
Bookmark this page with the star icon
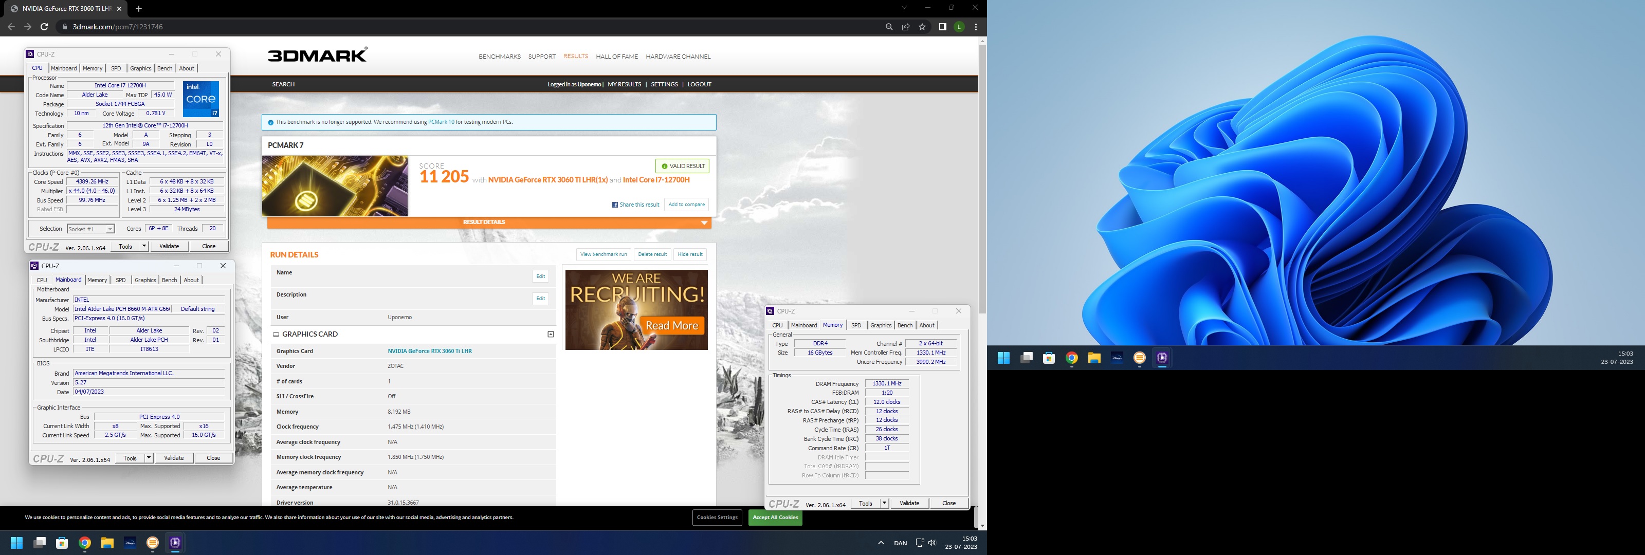click(922, 27)
